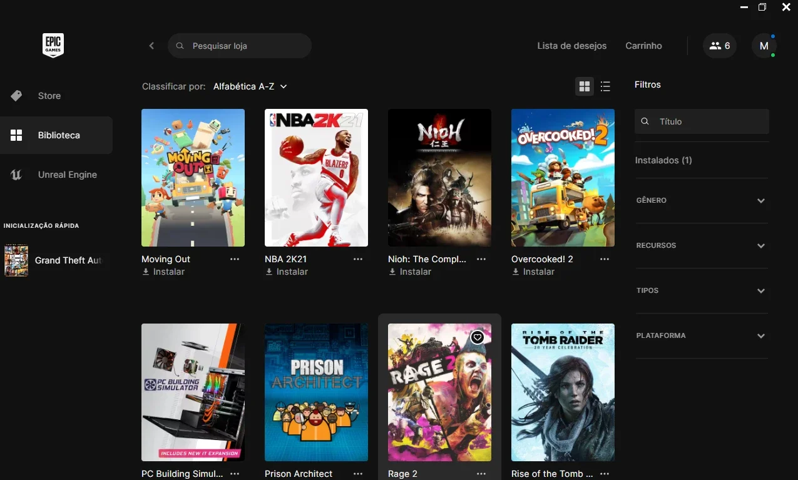Click the download icon under Moving Out
The width and height of the screenshot is (798, 480).
[x=146, y=272]
